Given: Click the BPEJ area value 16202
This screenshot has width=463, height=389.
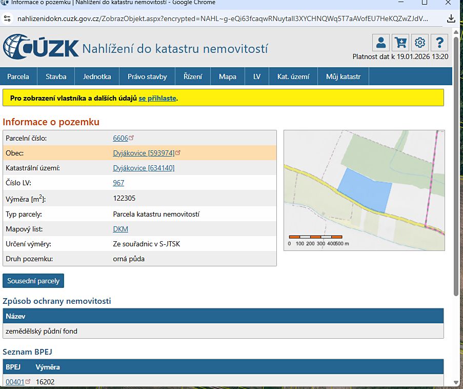Looking at the screenshot, I should tap(45, 382).
